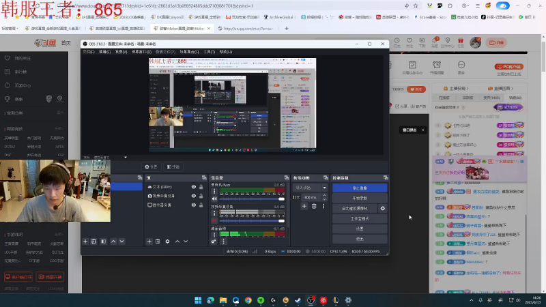
Task: Float the Scene Transitions dock panel
Action: (x=326, y=178)
